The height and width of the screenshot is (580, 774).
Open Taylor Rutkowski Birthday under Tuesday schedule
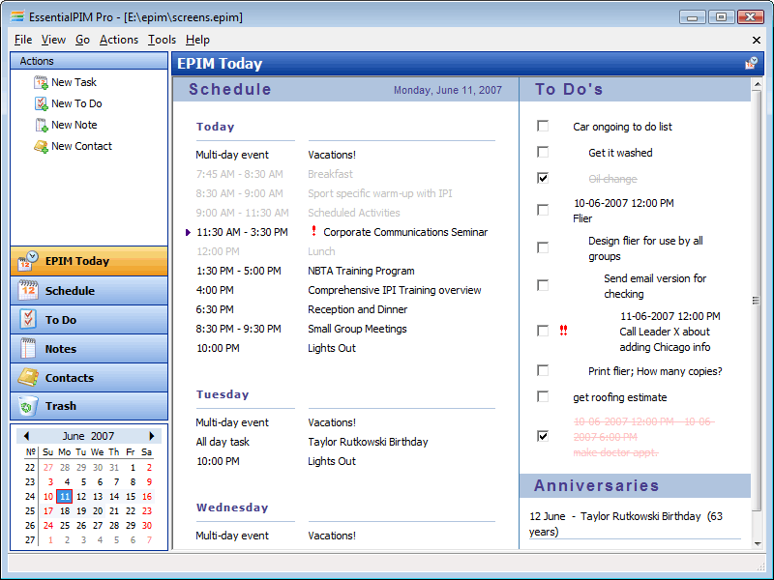[368, 442]
